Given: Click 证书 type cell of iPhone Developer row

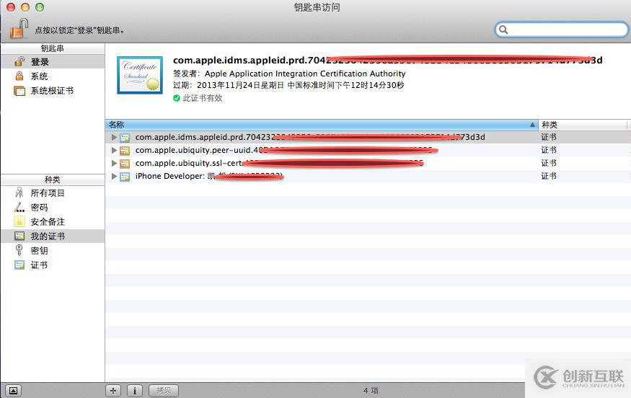Looking at the screenshot, I should coord(549,176).
